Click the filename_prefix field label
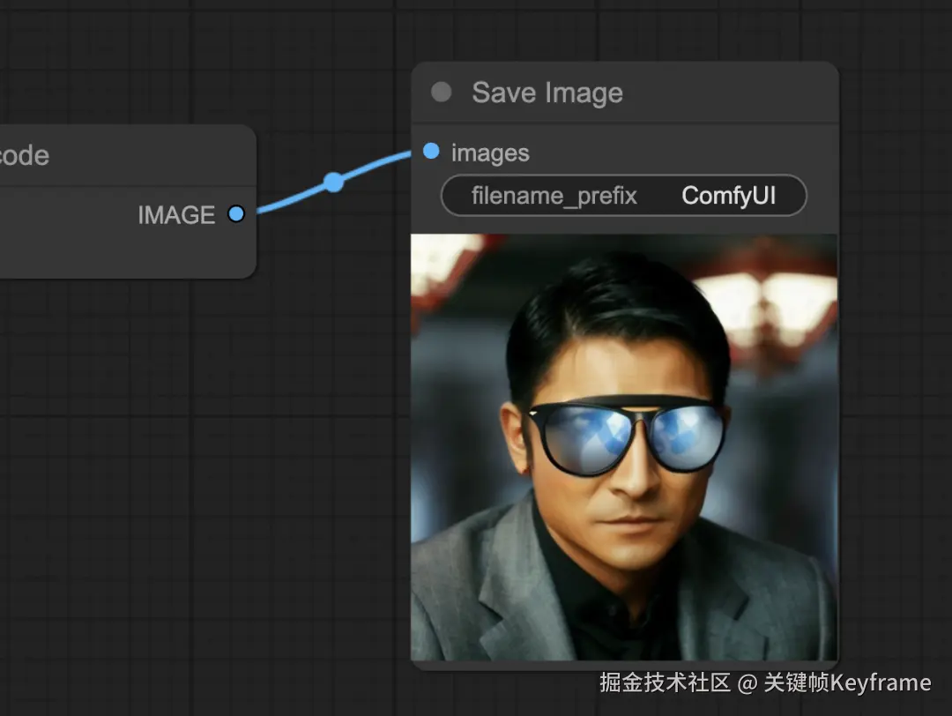This screenshot has width=952, height=716. click(554, 196)
